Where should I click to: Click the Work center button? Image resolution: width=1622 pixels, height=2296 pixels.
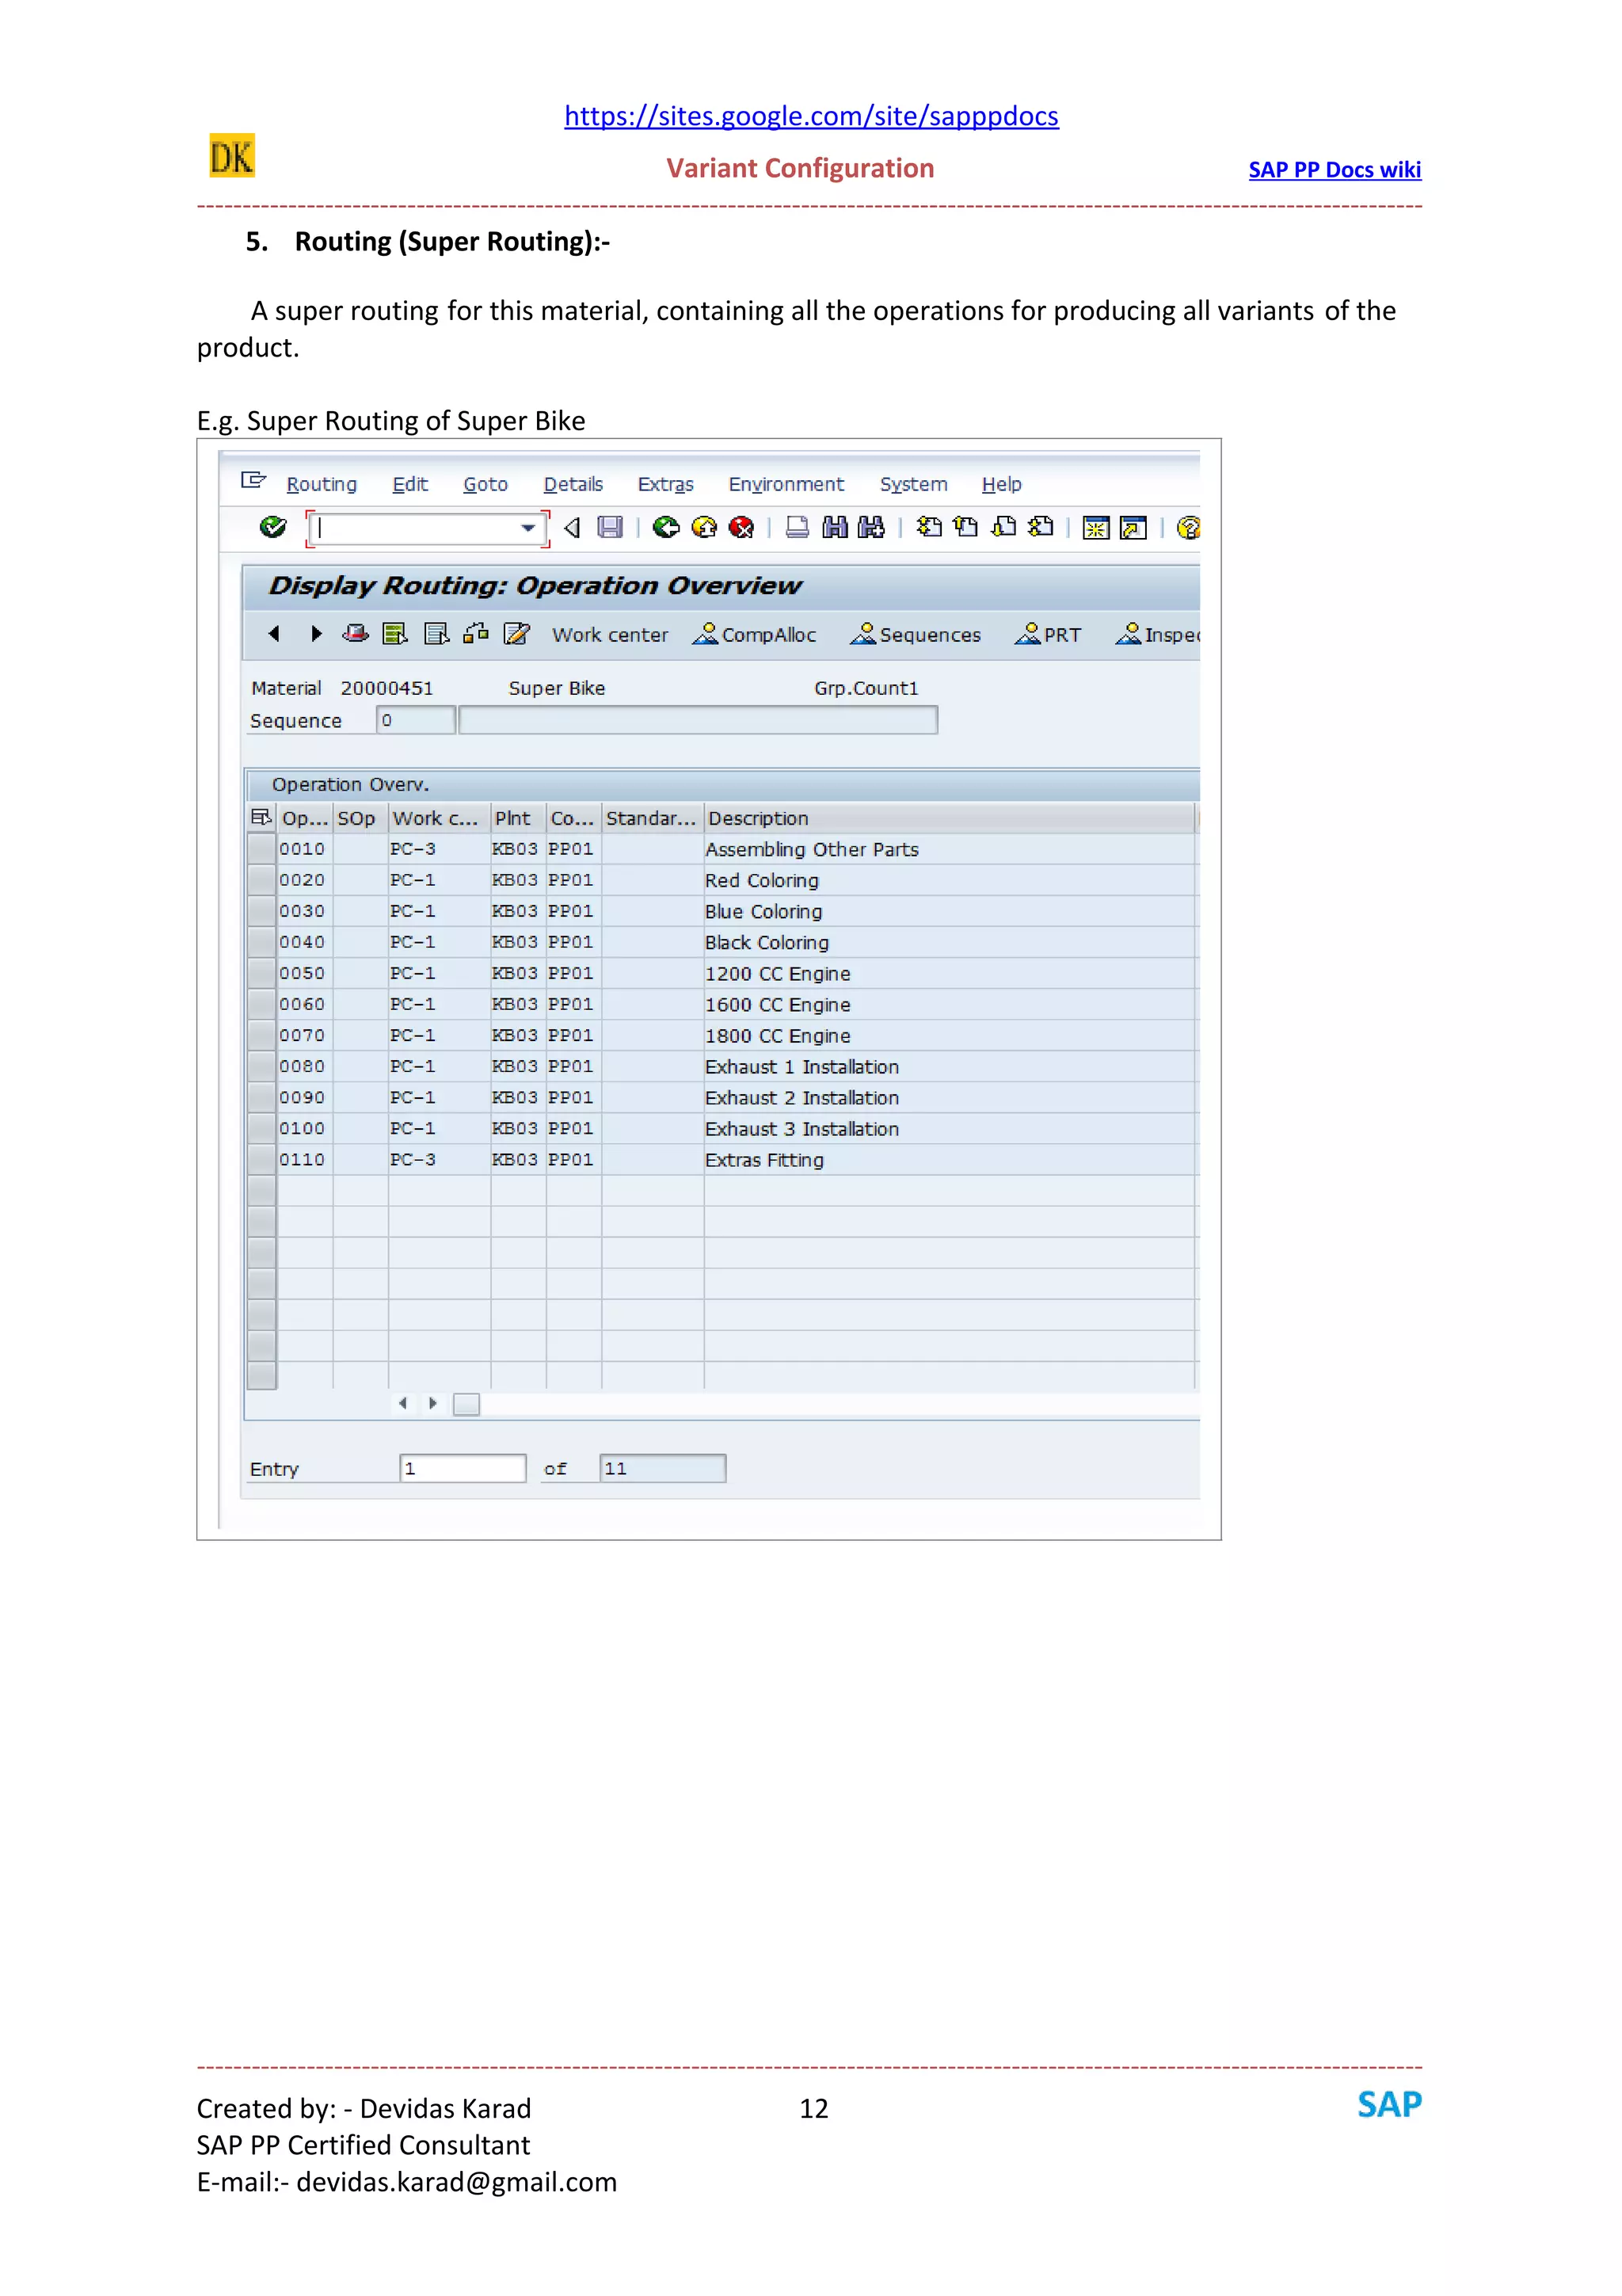pos(610,635)
